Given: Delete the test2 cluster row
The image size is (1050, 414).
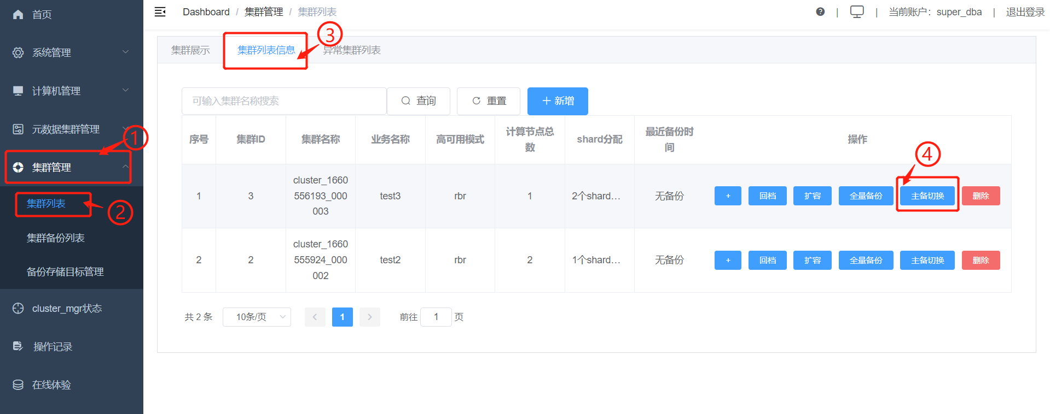Looking at the screenshot, I should coord(981,261).
